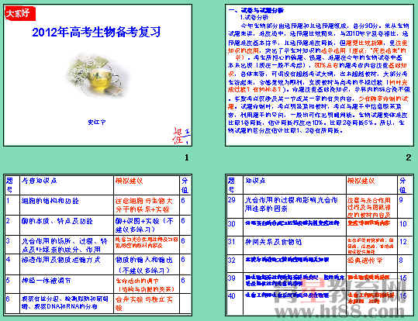Image resolution: width=418 pixels, height=321 pixels.
Task: Click question number 29 in the right table
Action: click(x=232, y=201)
